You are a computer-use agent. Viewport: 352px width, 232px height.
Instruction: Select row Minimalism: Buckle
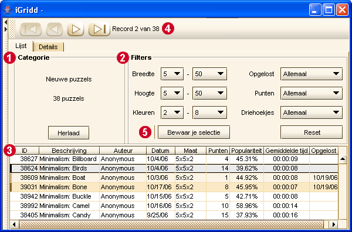(x=174, y=196)
